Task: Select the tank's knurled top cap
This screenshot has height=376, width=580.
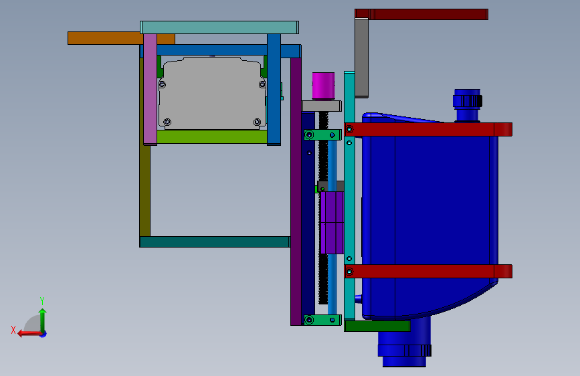Action: [468, 100]
